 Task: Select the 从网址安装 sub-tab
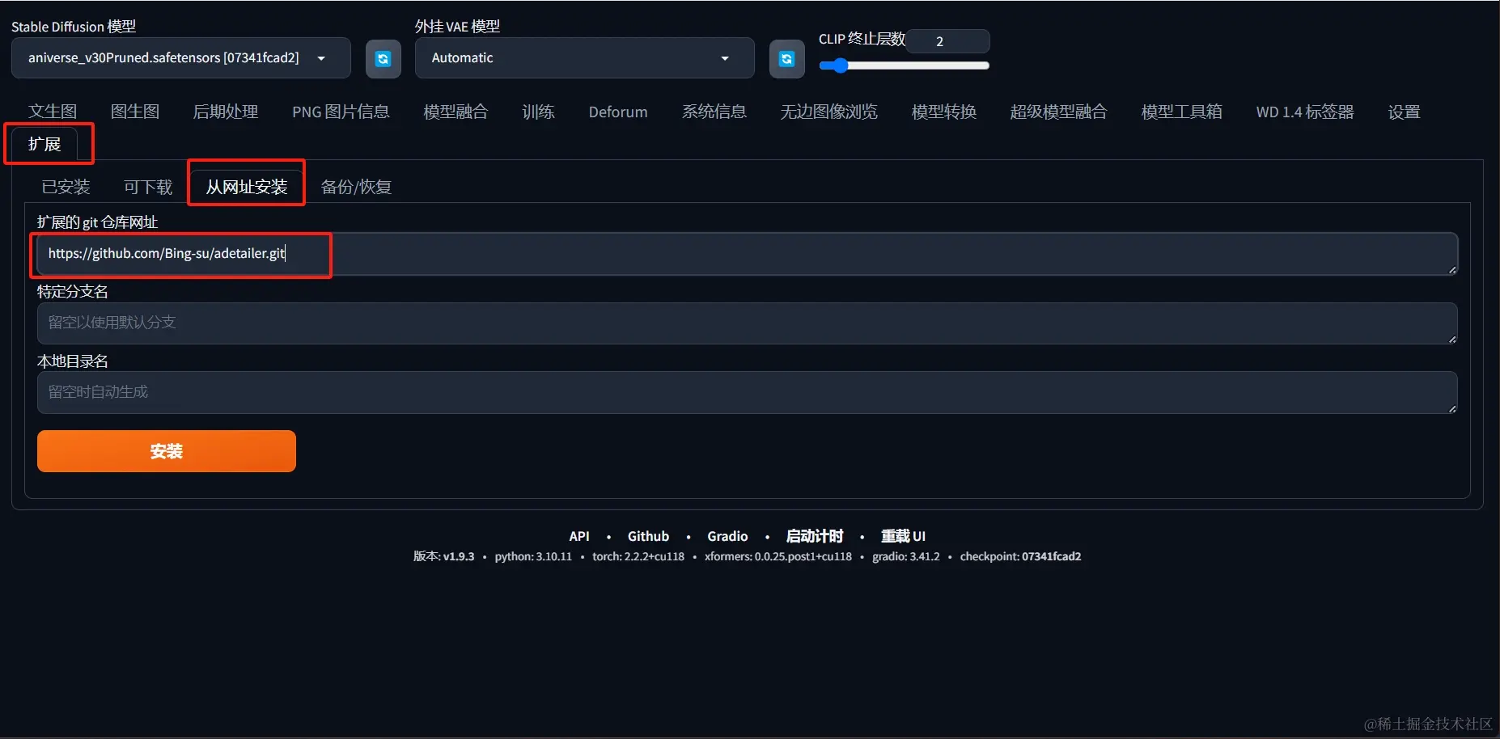tap(247, 187)
